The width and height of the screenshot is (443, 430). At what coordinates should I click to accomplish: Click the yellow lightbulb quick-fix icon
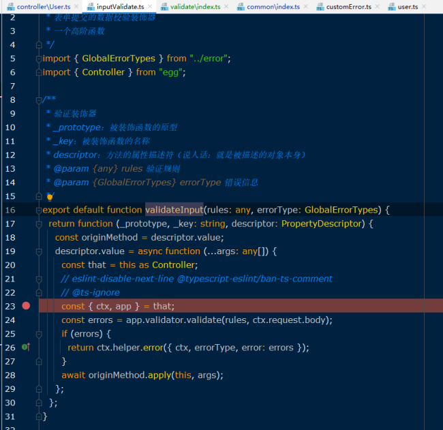point(49,196)
